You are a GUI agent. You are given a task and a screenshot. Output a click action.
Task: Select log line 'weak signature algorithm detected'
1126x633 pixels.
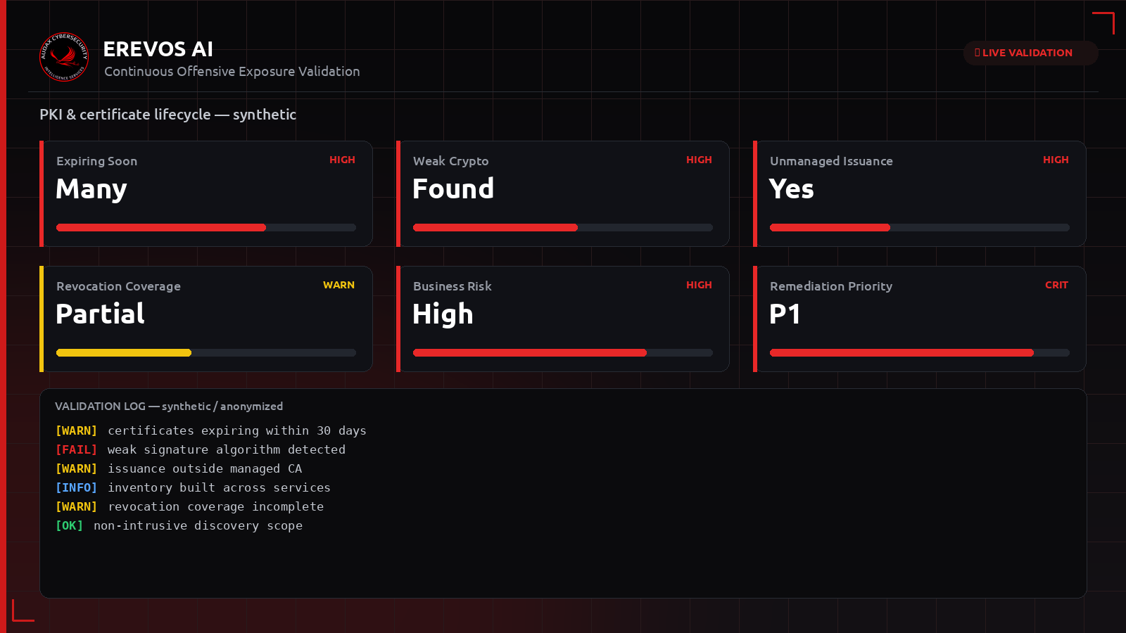click(x=227, y=449)
